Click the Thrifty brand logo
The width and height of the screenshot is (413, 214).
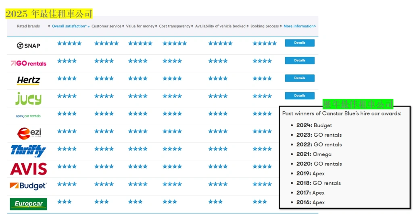28,151
